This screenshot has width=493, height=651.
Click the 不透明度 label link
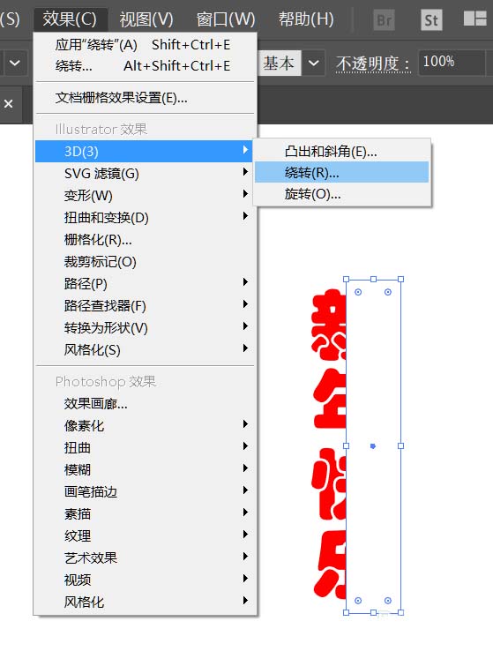(372, 64)
